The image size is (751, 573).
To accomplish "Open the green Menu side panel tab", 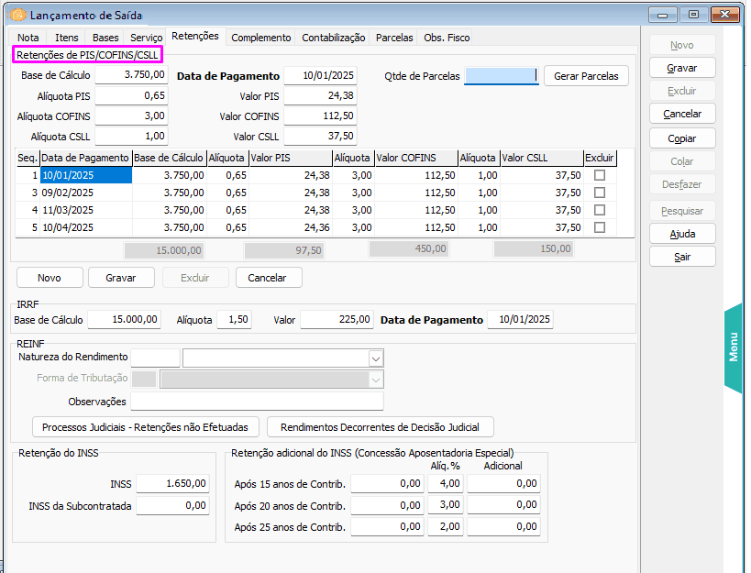I will (x=734, y=348).
